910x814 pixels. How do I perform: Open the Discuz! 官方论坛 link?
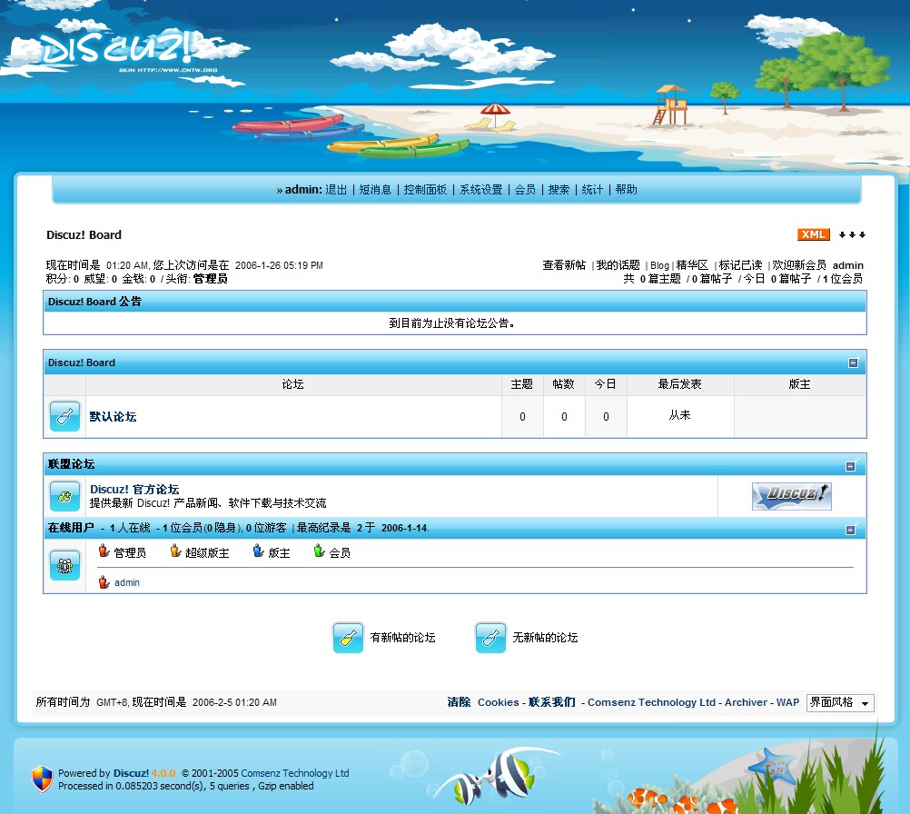pyautogui.click(x=134, y=490)
